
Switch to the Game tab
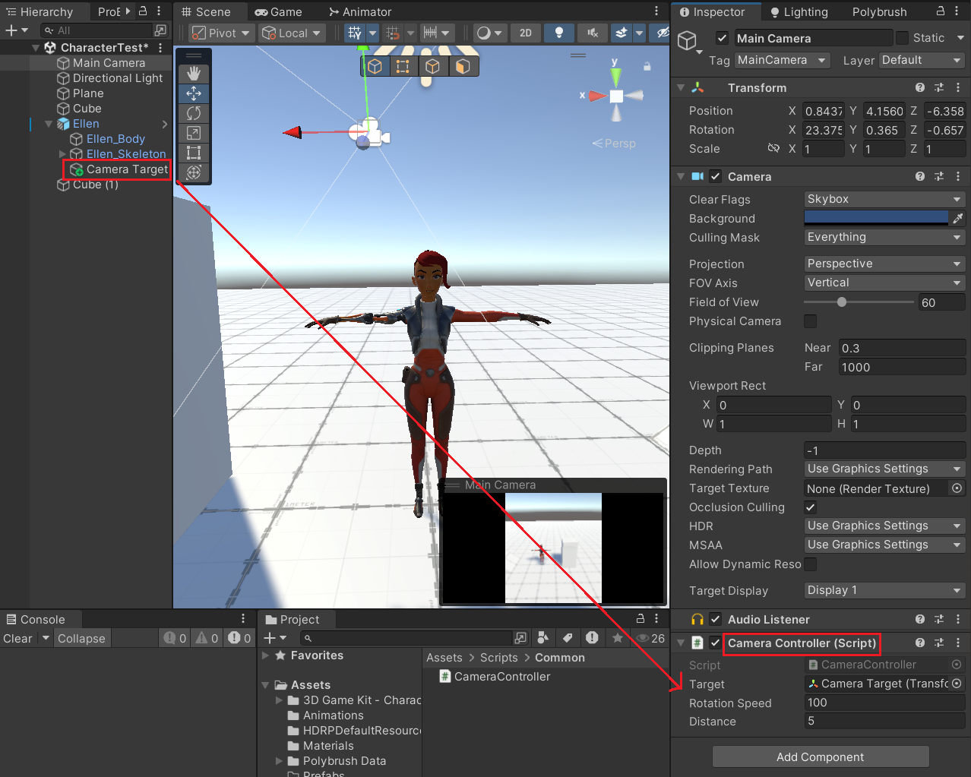click(x=278, y=12)
